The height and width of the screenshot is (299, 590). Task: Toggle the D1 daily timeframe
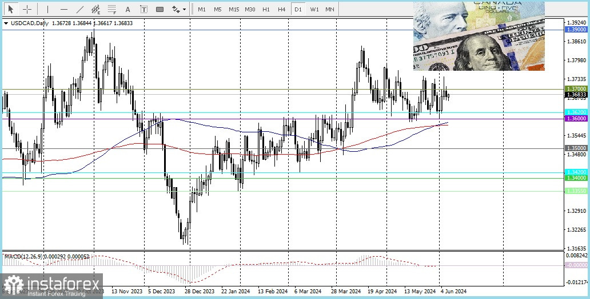(x=298, y=9)
